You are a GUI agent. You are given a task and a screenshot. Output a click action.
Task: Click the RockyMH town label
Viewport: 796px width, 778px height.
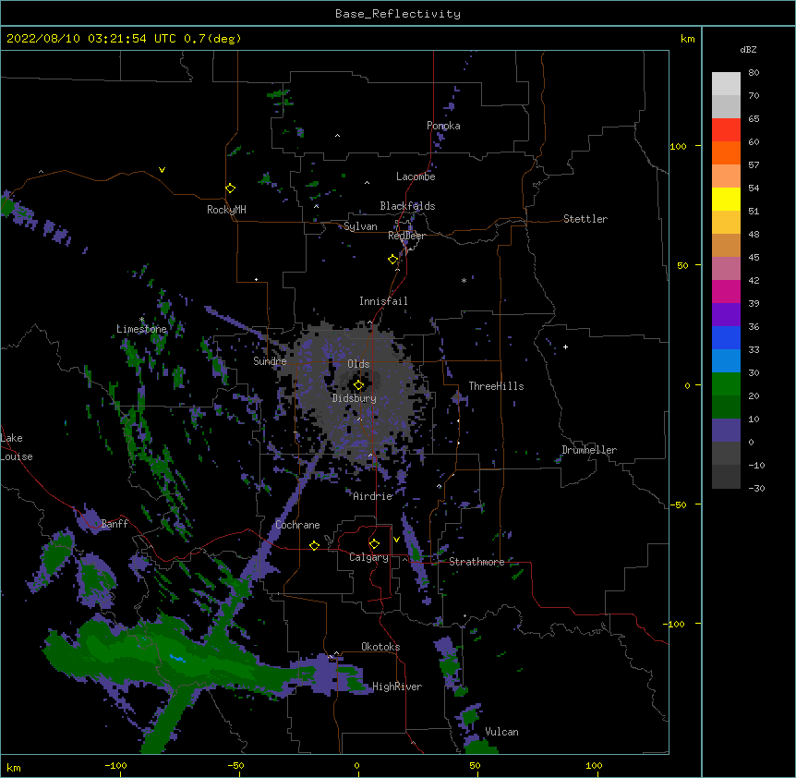(x=226, y=210)
